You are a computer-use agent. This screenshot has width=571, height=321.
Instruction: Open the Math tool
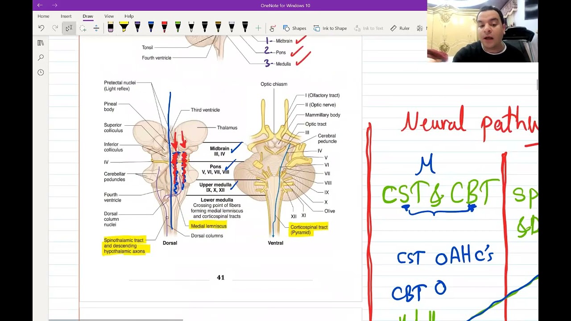pyautogui.click(x=421, y=28)
